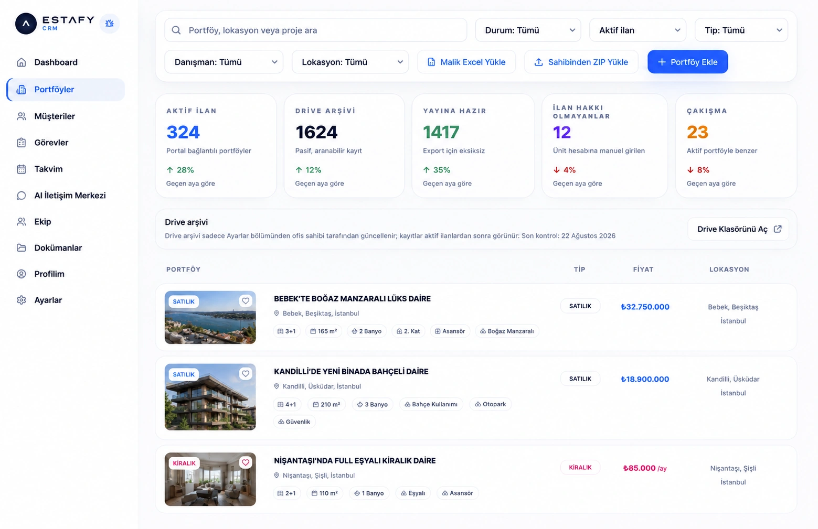Image resolution: width=818 pixels, height=529 pixels.
Task: Click the ₺85.000 /ay rent price
Action: pos(645,468)
